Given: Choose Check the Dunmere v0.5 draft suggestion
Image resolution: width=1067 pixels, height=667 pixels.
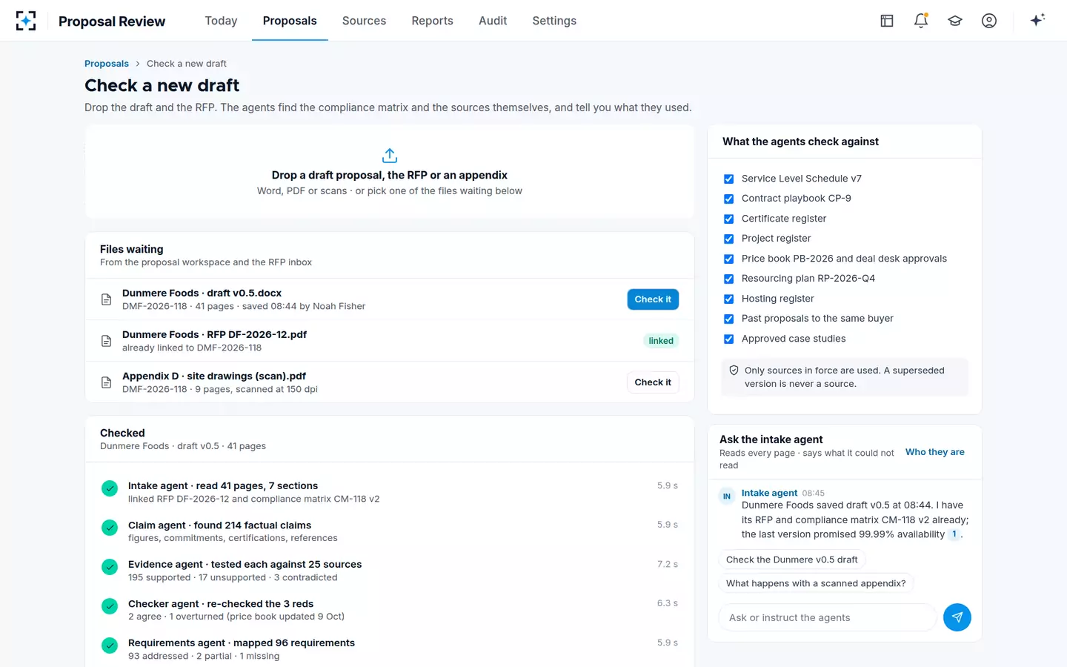Looking at the screenshot, I should click(791, 560).
